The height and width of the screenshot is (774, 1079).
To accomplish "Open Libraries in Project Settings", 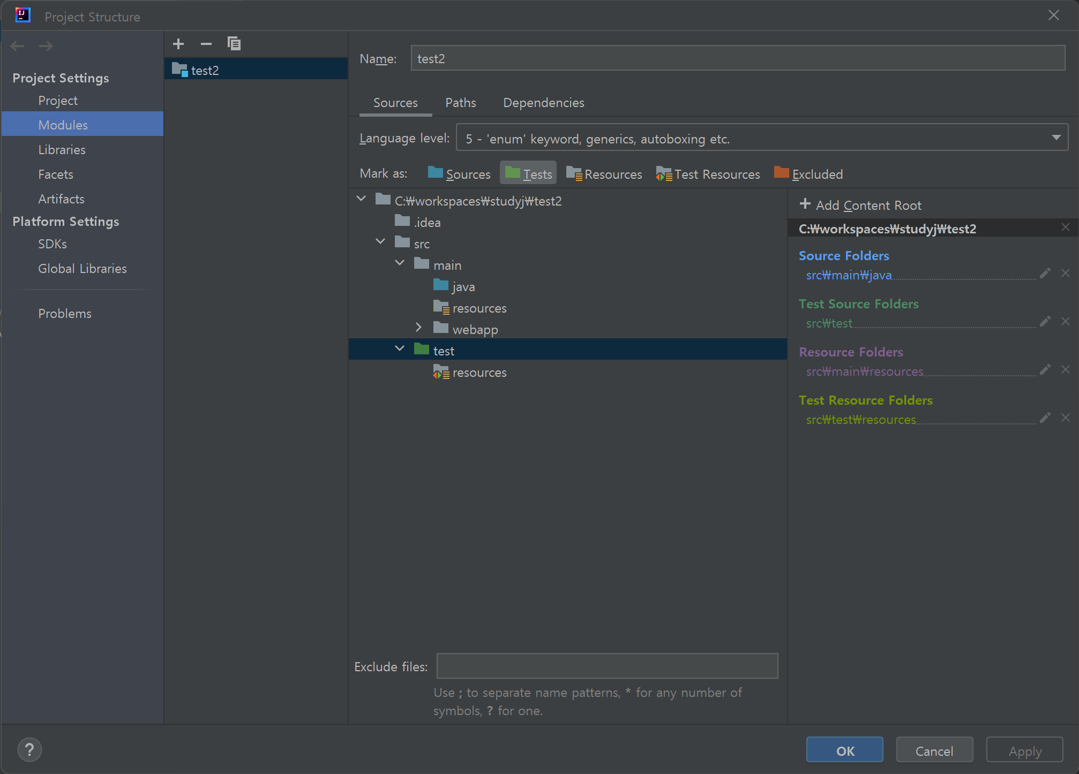I will click(x=62, y=150).
